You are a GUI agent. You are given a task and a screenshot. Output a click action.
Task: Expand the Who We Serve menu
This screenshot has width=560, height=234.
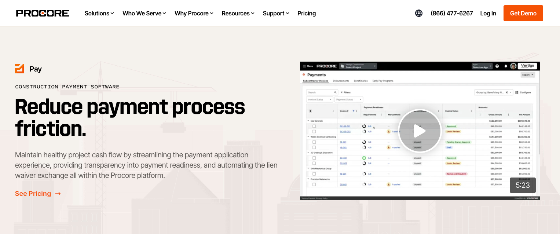tap(144, 13)
